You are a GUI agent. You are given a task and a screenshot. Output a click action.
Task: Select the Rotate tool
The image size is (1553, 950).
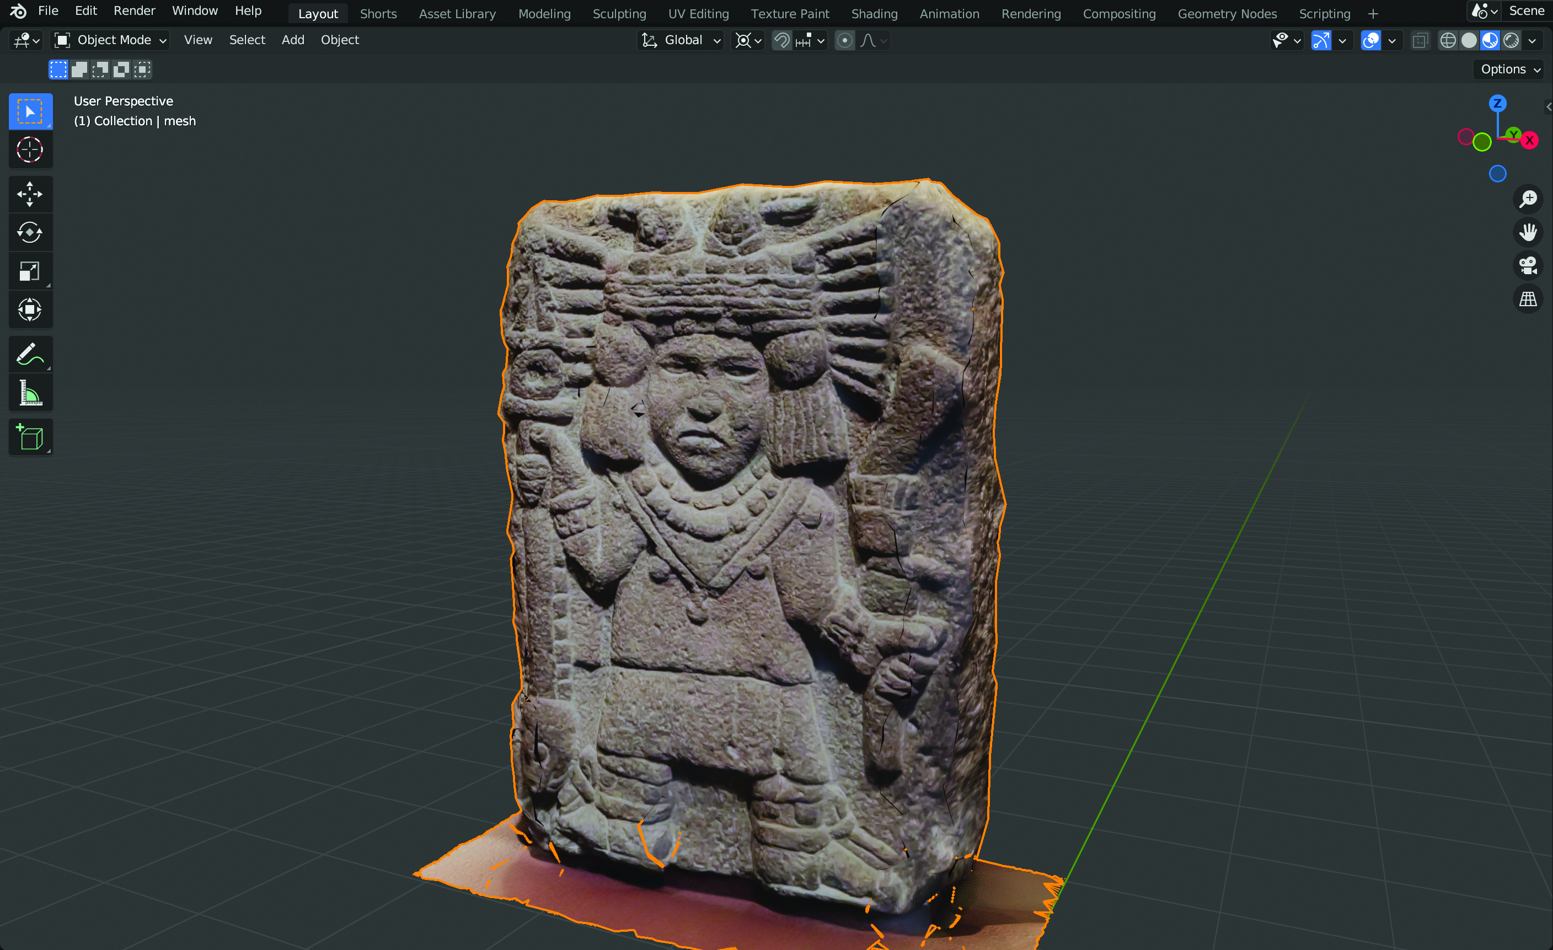pos(30,233)
